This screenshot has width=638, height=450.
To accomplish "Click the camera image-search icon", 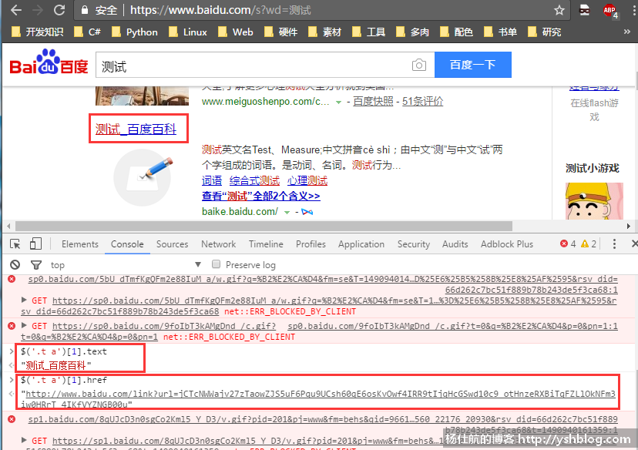I will click(418, 65).
